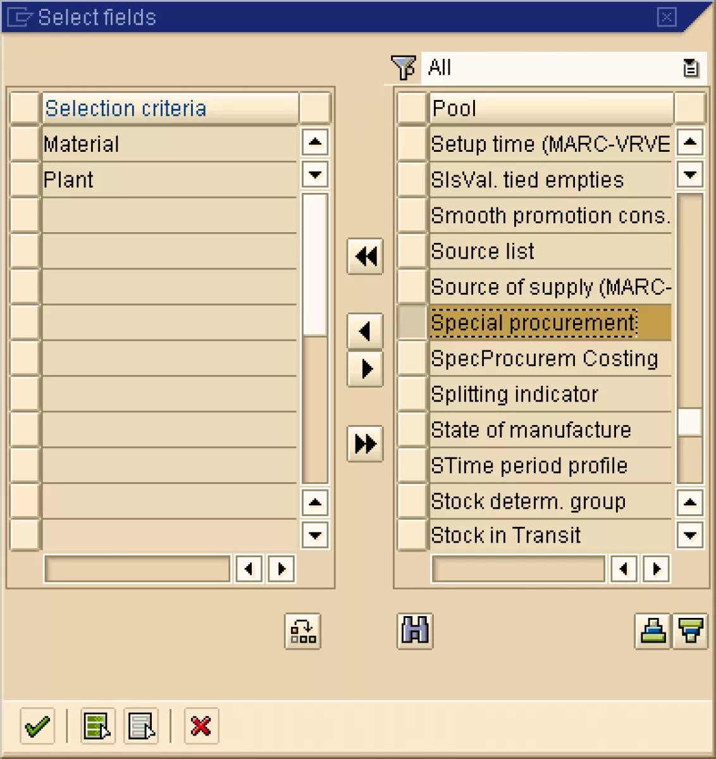Click row selector beside State of manufacture
This screenshot has width=716, height=759.
pos(412,430)
